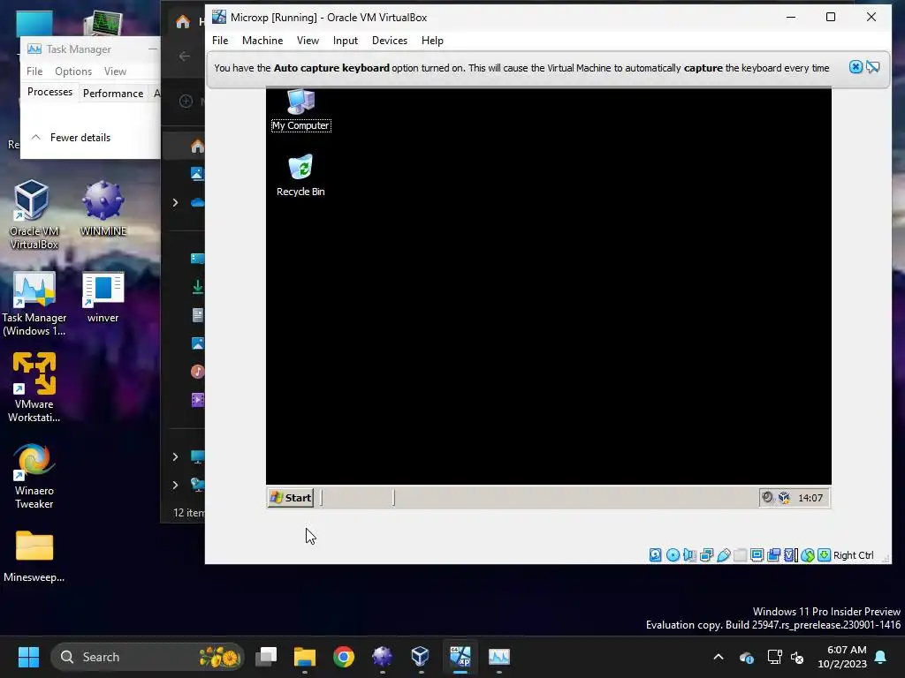Click the first tray icon in XP guest taskbar

click(x=767, y=497)
